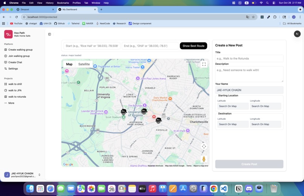This screenshot has height=196, width=304.
Task: Click Show Best Route button
Action: pyautogui.click(x=193, y=46)
